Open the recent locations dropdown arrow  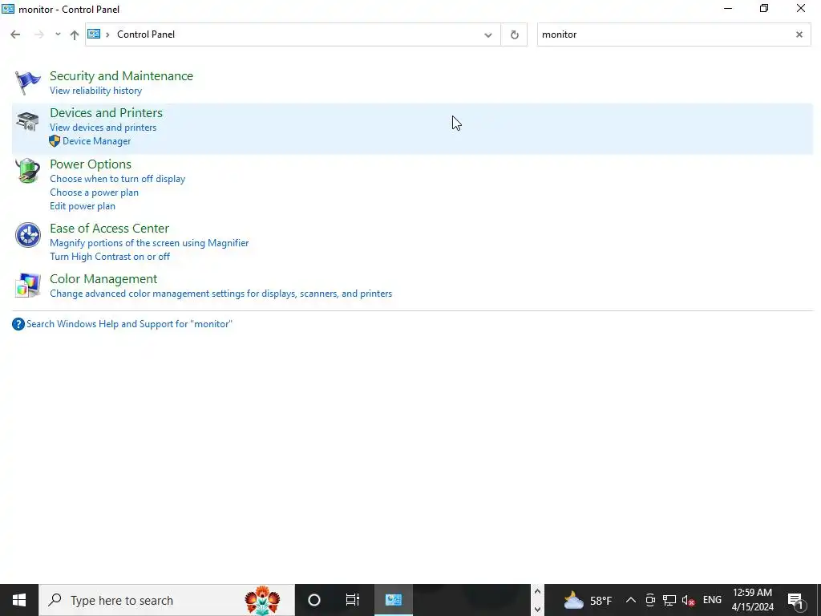[x=58, y=34]
